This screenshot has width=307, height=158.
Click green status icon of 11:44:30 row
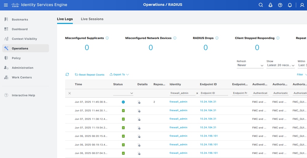pos(123,111)
